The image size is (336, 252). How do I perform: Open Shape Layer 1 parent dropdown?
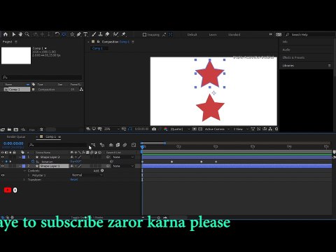tap(124, 166)
